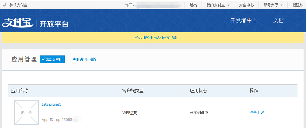The height and width of the screenshot is (128, 306).
Task: Open 安全中心 in the top bar
Action: [x=246, y=5]
